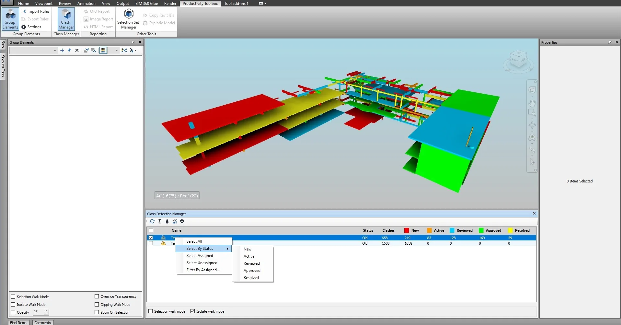Click Import Rules button
Image resolution: width=621 pixels, height=325 pixels.
tap(35, 11)
